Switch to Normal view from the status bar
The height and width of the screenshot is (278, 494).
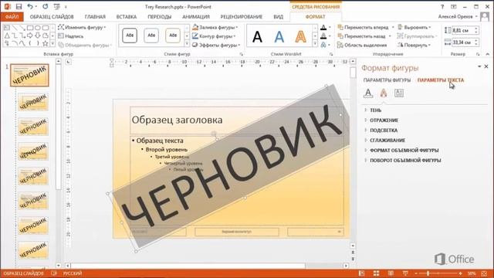click(x=362, y=273)
